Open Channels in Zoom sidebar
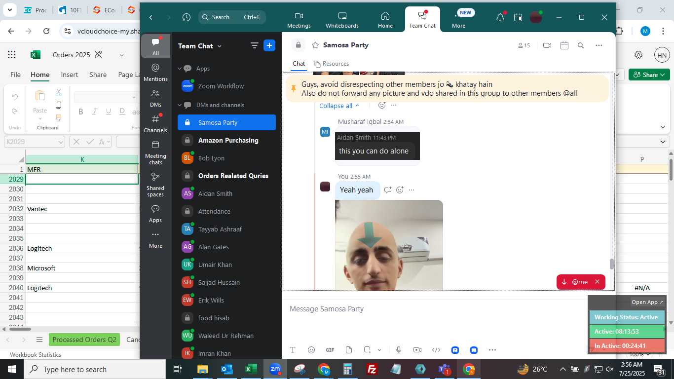 coord(155,123)
